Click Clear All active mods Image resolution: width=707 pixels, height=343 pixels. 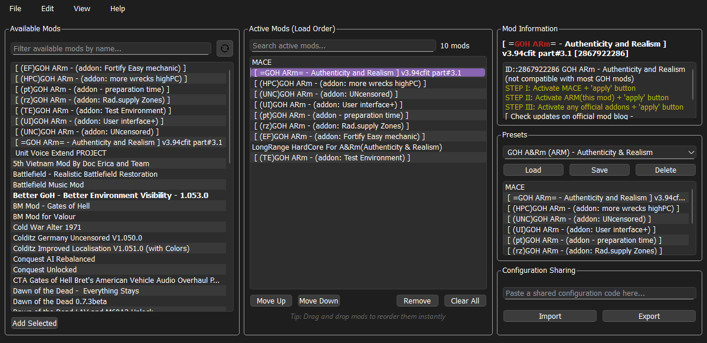[x=464, y=301]
